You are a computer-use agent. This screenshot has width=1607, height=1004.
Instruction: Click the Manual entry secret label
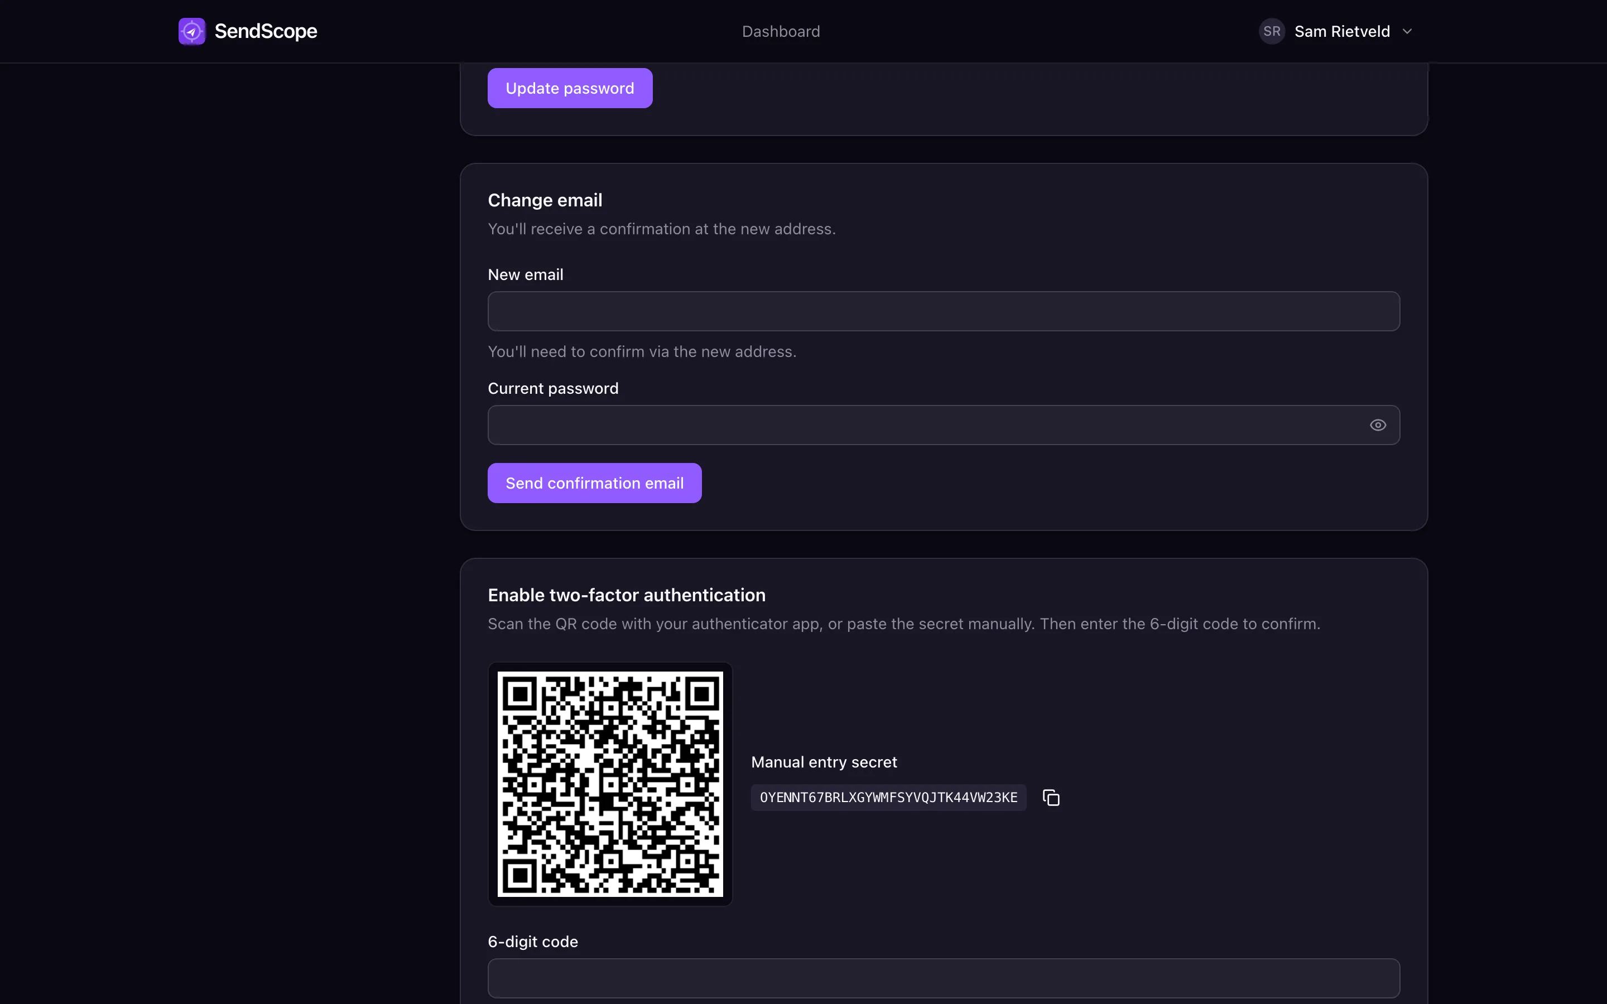[824, 761]
